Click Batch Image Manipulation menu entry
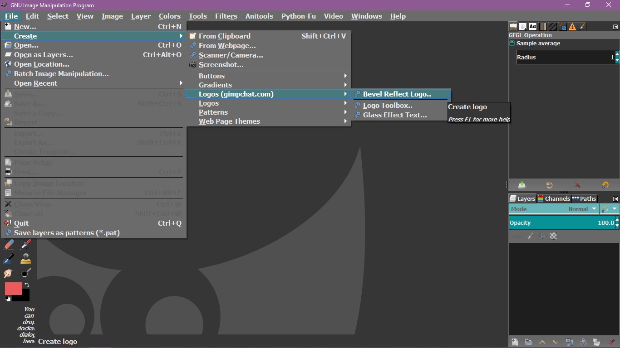The height and width of the screenshot is (348, 620). [94, 73]
